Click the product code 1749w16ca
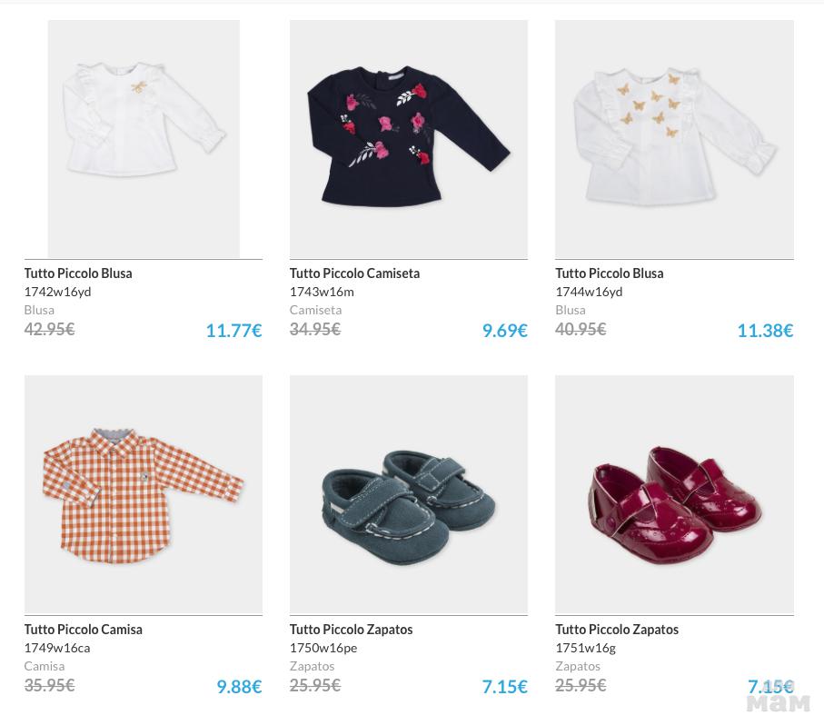The width and height of the screenshot is (824, 725). point(57,648)
